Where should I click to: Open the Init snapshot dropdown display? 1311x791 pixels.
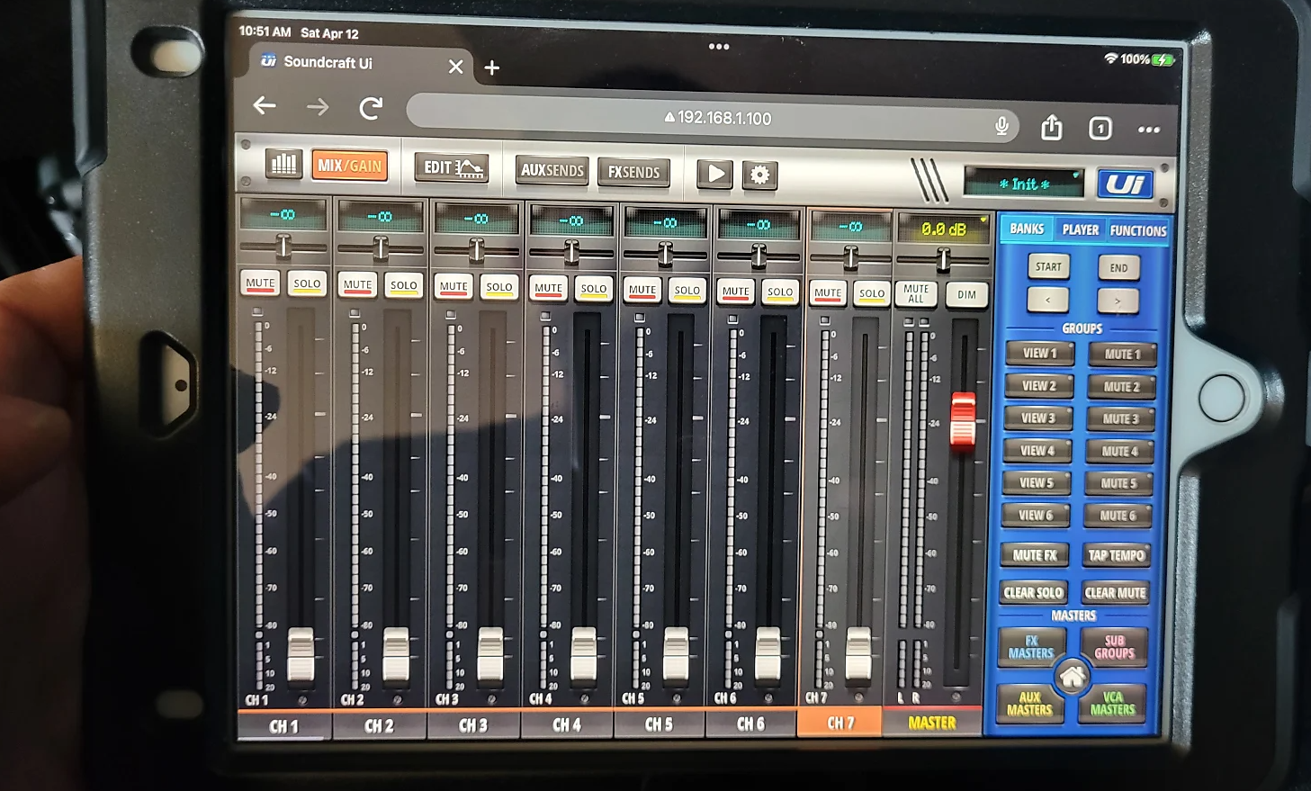[1024, 184]
